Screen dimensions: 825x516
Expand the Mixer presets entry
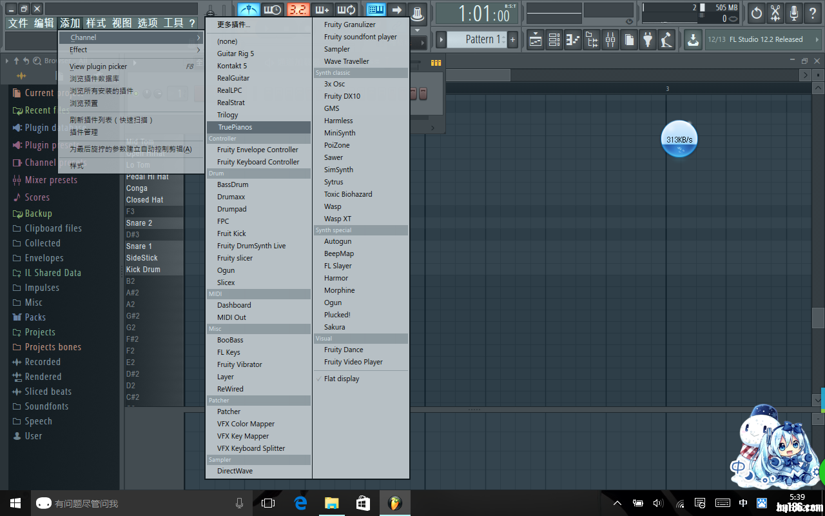coord(51,180)
